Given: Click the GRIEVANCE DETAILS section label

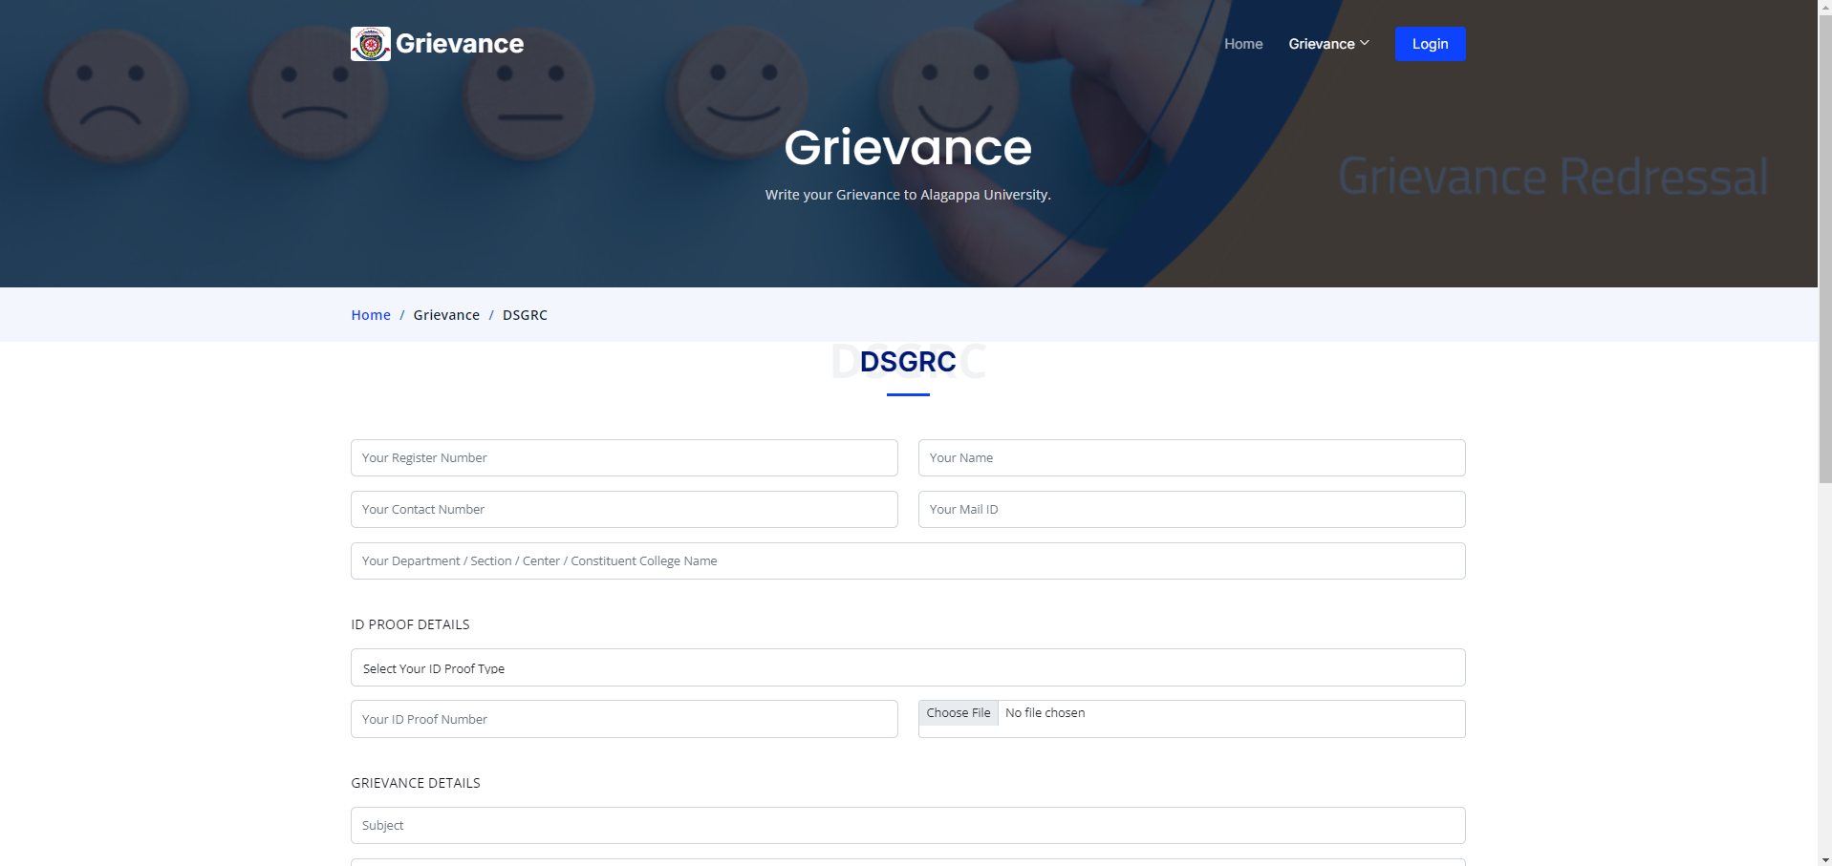Looking at the screenshot, I should coord(416,783).
